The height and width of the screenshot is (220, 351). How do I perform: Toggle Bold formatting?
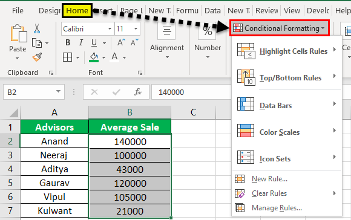[68, 42]
